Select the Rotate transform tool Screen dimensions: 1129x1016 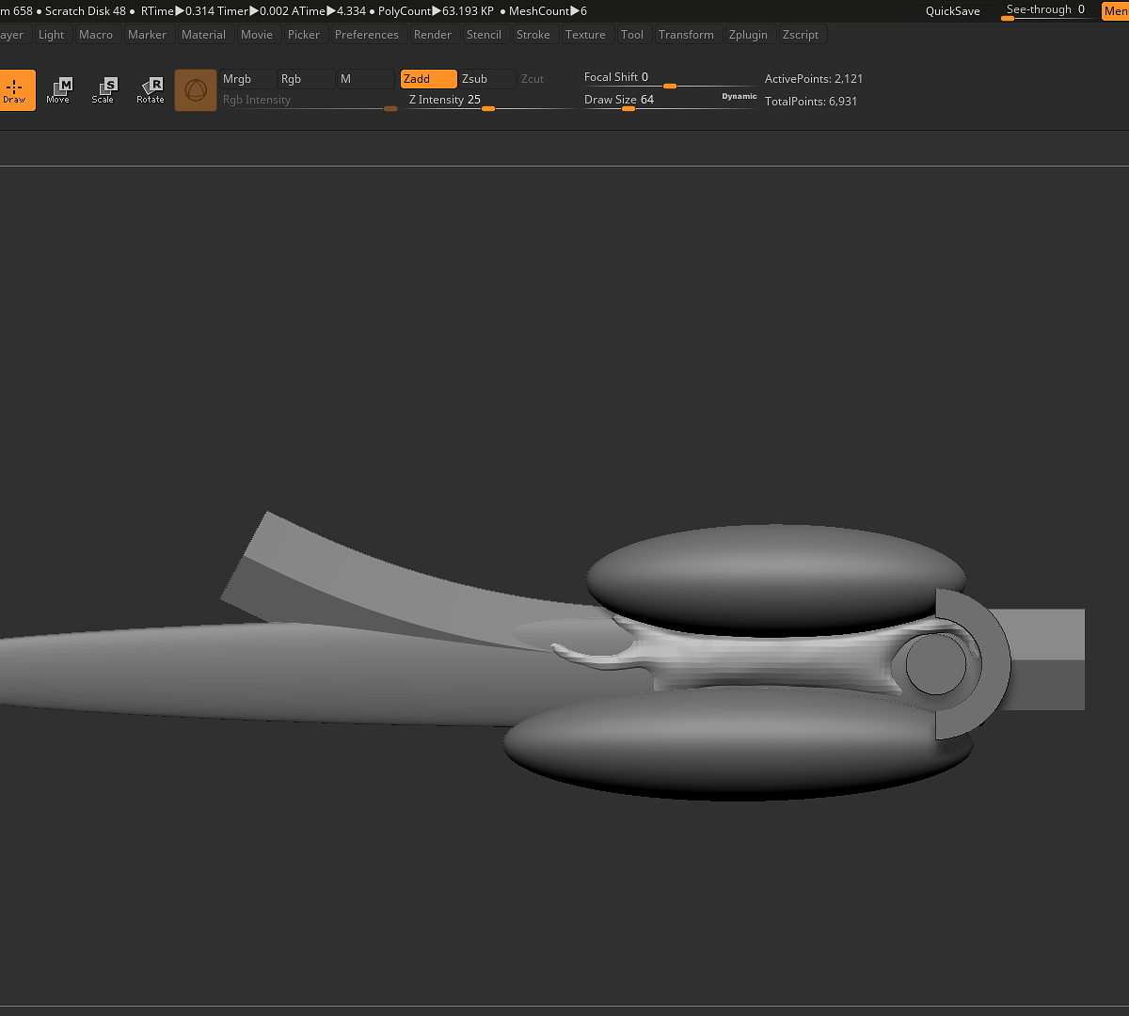[151, 90]
